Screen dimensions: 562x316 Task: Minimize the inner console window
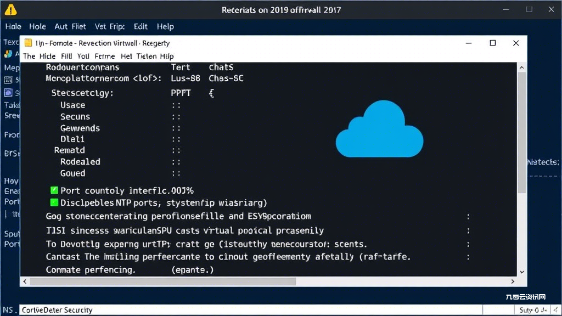click(x=469, y=43)
